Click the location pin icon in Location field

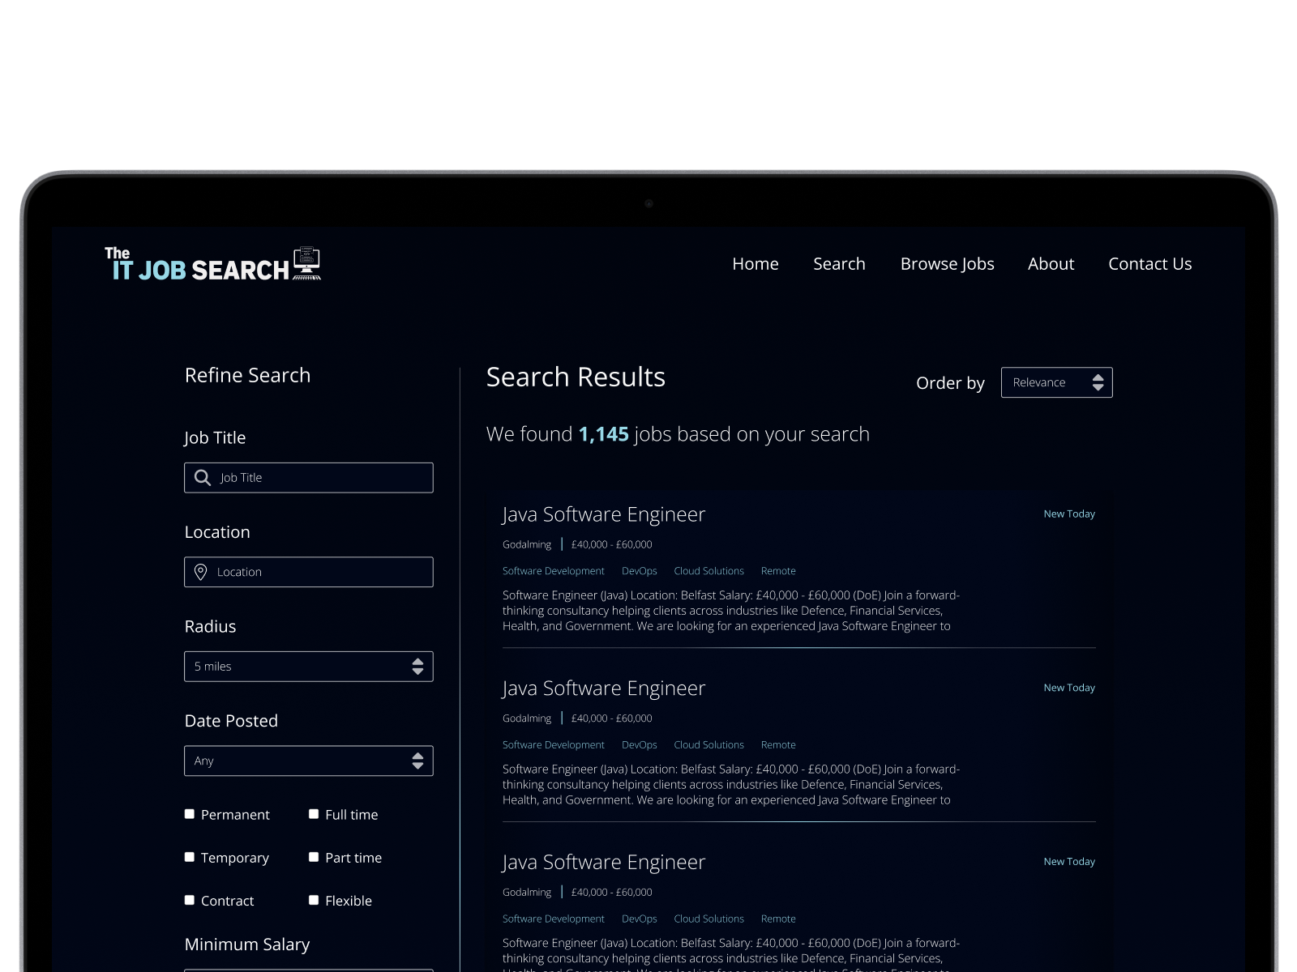(202, 572)
